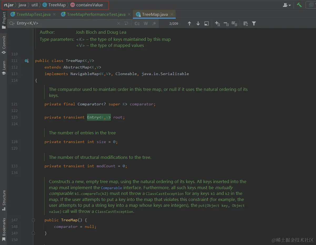The width and height of the screenshot is (316, 245).
Task: Click 'Comparator<? super K> comparator;' declaration
Action: pos(117,104)
